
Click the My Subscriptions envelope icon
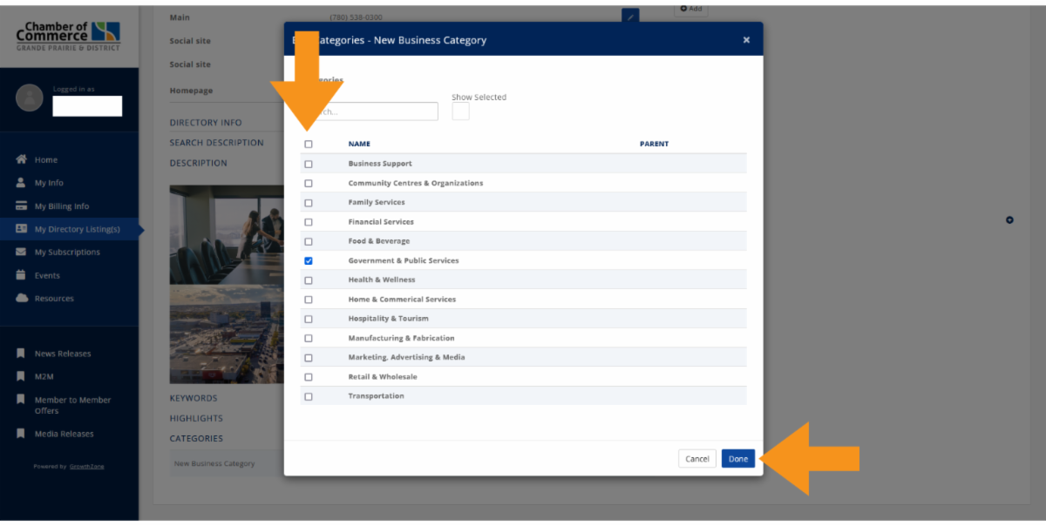22,253
